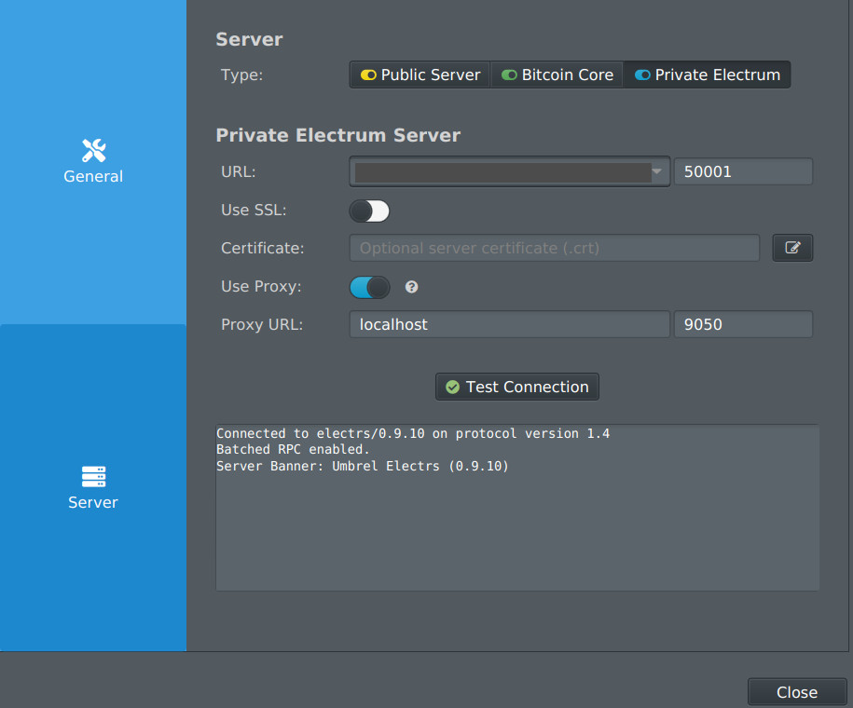Click the Proxy URL field showing localhost
Image resolution: width=853 pixels, height=708 pixels.
pos(508,323)
